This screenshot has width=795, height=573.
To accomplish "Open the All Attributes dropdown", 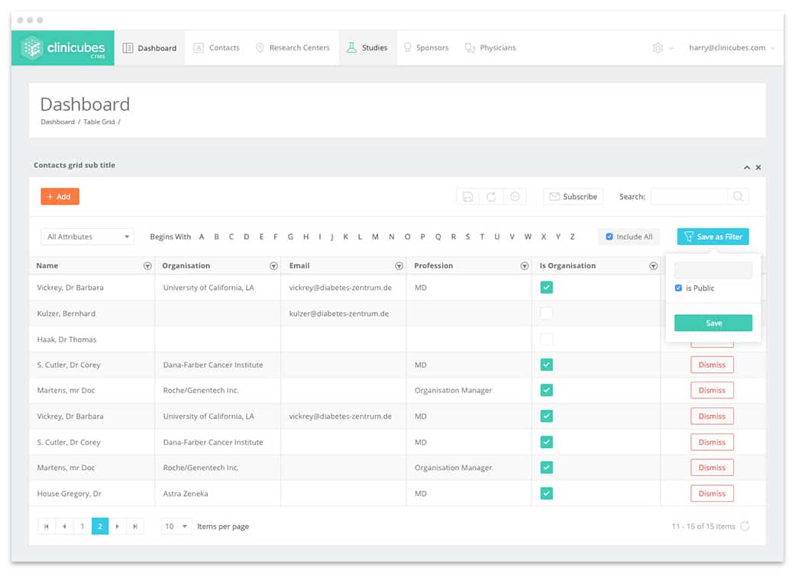I will click(87, 237).
